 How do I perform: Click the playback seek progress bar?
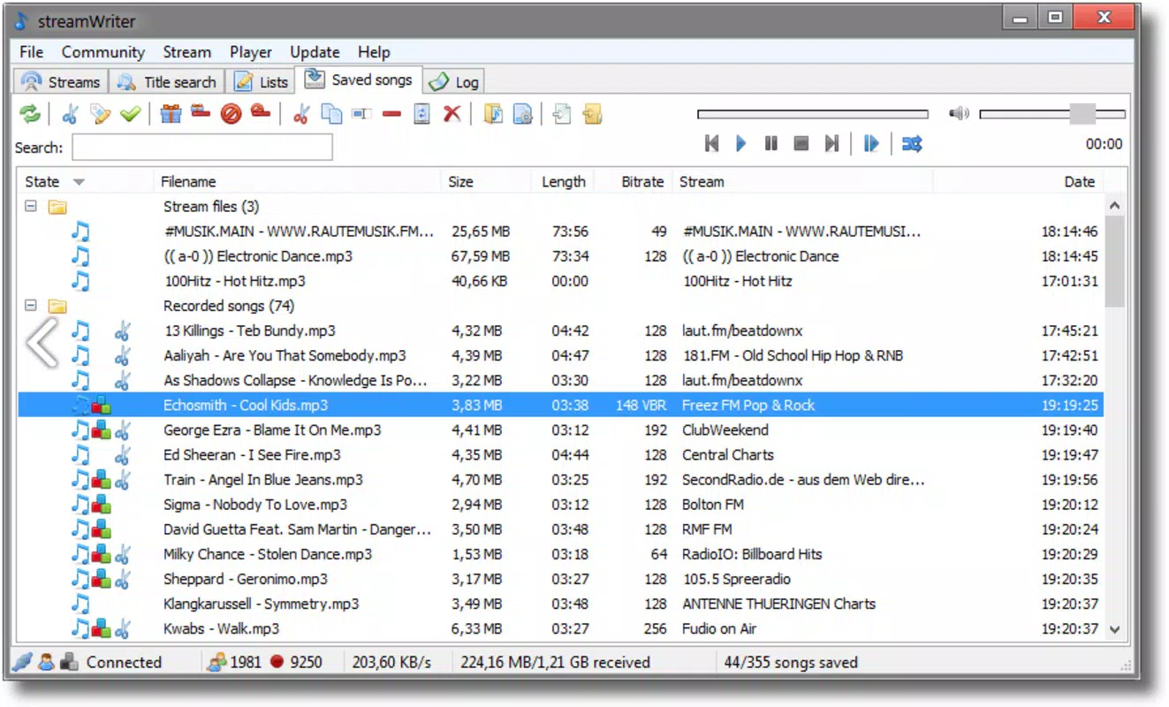click(813, 114)
